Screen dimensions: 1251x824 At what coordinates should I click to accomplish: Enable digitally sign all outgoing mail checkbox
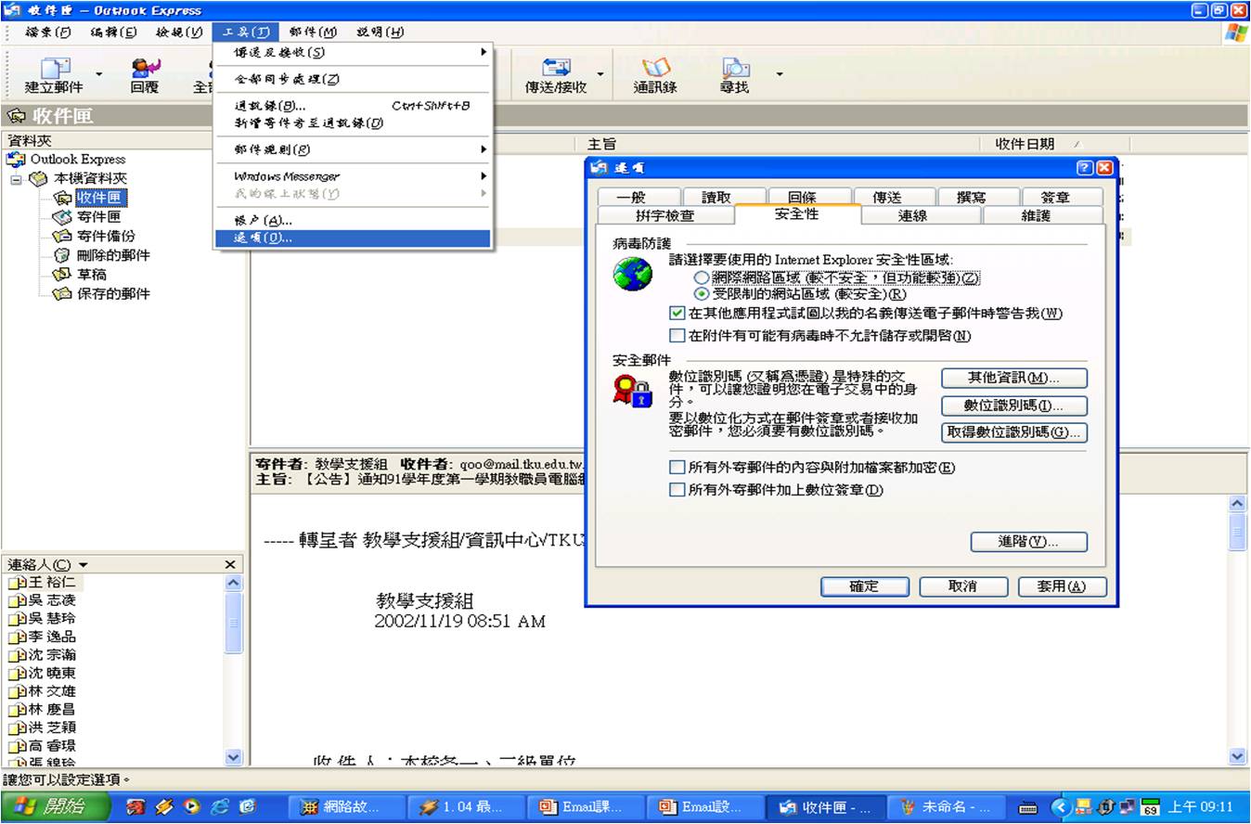(677, 490)
